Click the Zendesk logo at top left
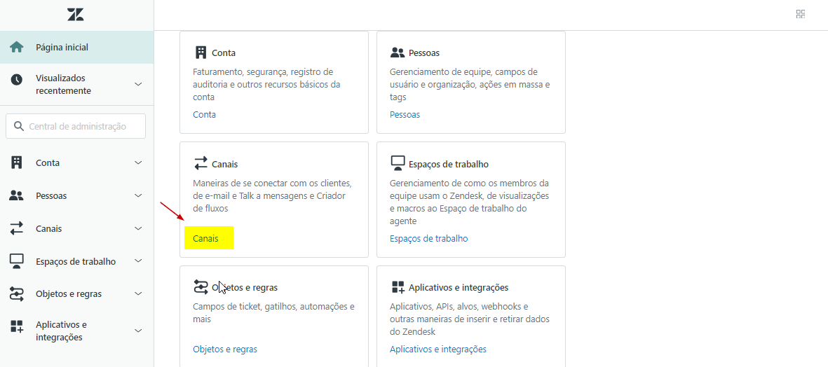 pyautogui.click(x=75, y=15)
